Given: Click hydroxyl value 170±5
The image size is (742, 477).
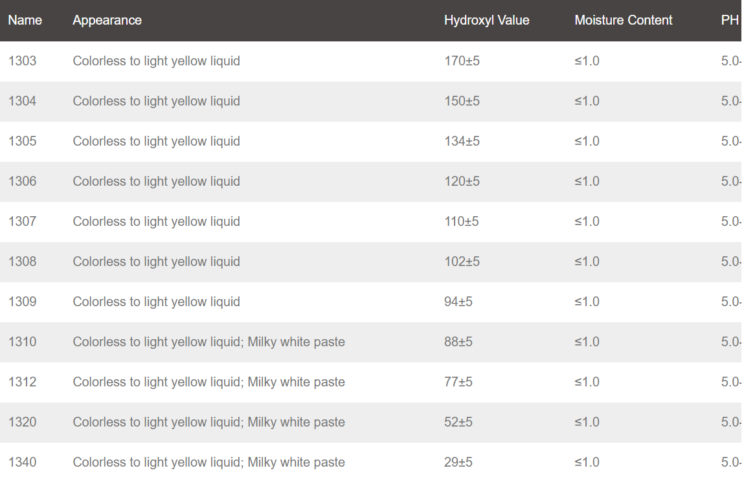Looking at the screenshot, I should [x=462, y=61].
